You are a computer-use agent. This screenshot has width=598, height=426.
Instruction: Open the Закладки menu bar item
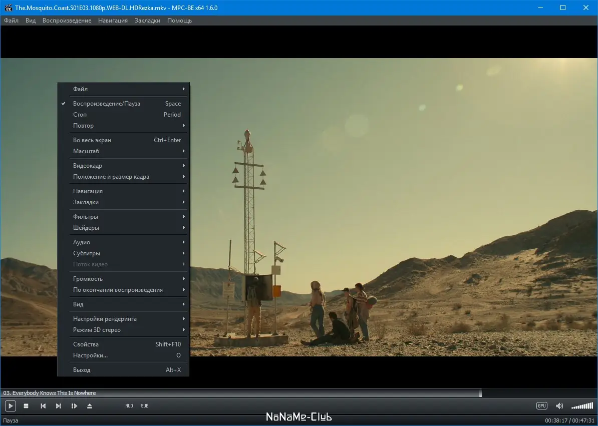[x=147, y=21]
